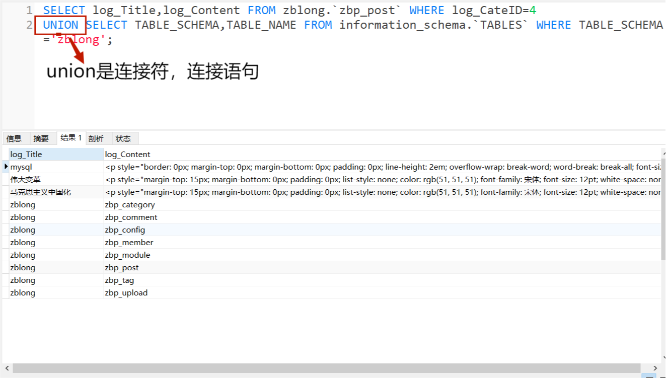Screen dimensions: 666x378
Task: Select the zblong cell beside zbp_tag
Action: pos(56,280)
